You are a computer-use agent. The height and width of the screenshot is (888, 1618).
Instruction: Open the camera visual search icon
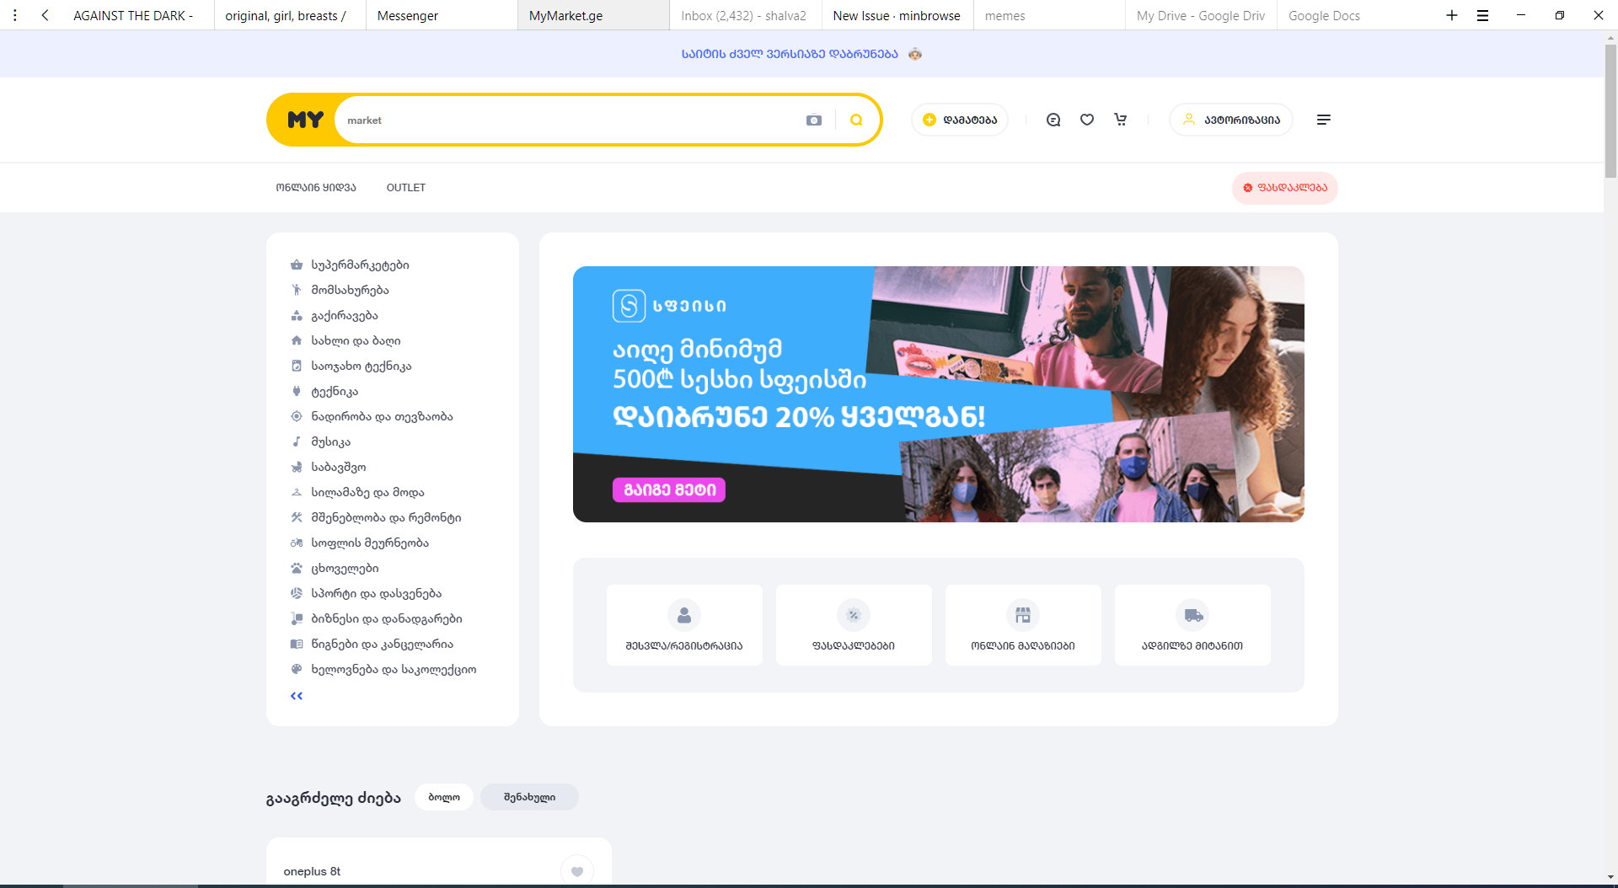[813, 120]
